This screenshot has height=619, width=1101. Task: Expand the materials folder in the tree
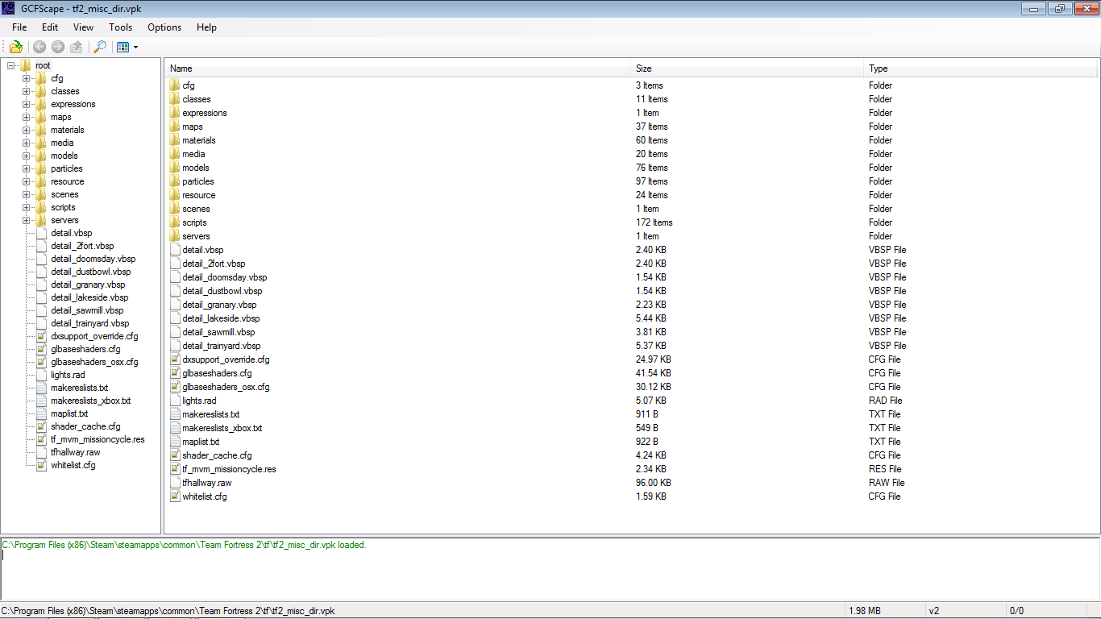(x=27, y=130)
